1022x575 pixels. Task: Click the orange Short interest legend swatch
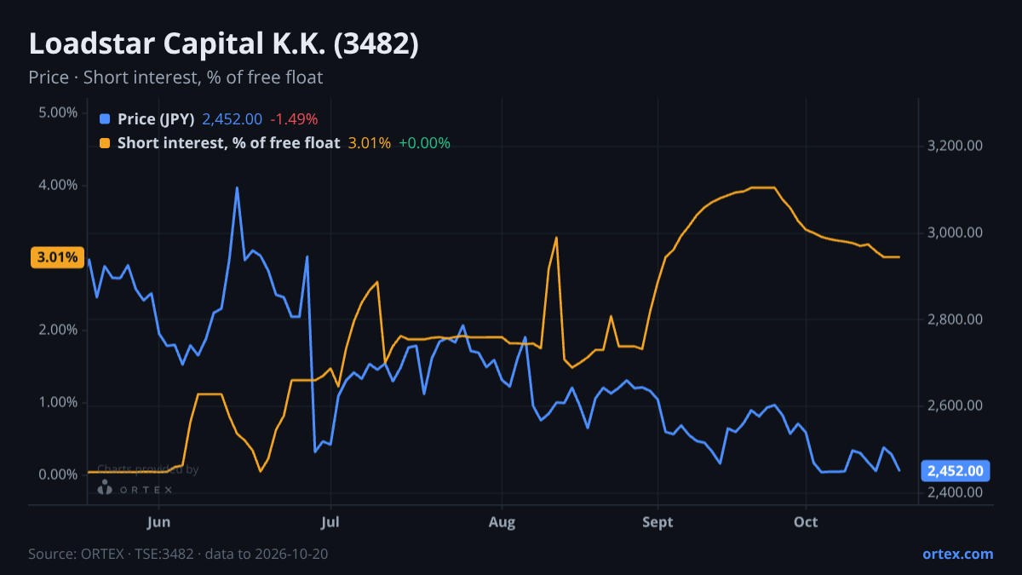pos(105,143)
